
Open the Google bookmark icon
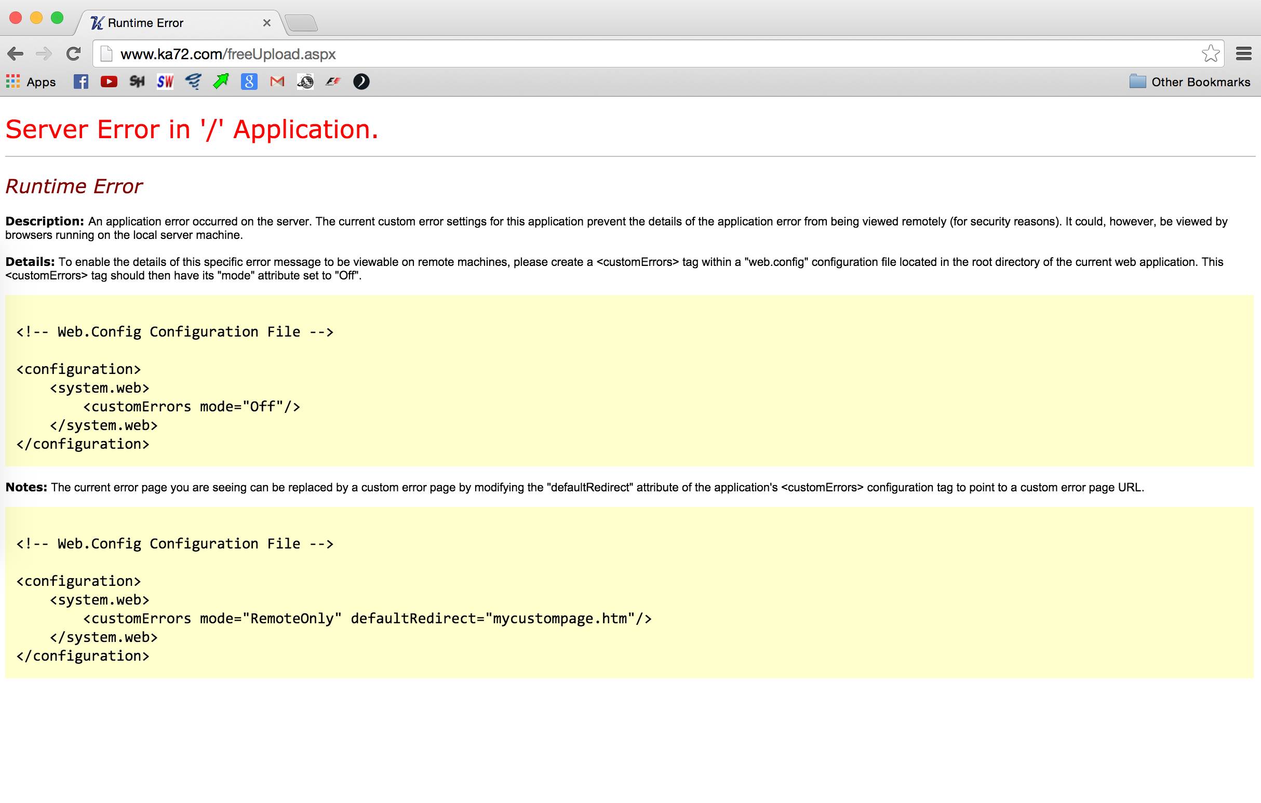click(x=248, y=81)
